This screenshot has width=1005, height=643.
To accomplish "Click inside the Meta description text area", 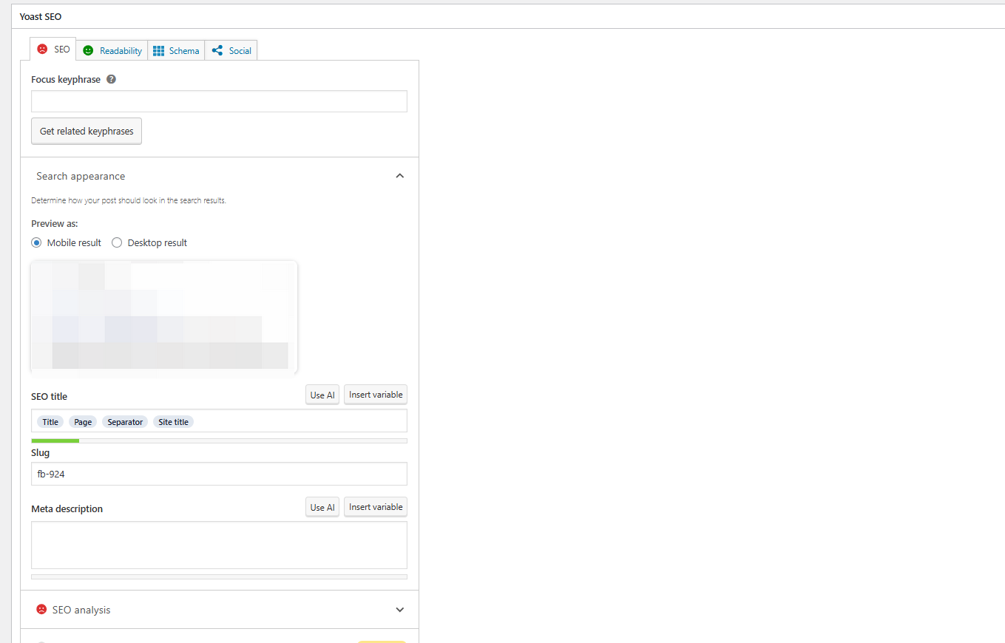I will [x=219, y=545].
